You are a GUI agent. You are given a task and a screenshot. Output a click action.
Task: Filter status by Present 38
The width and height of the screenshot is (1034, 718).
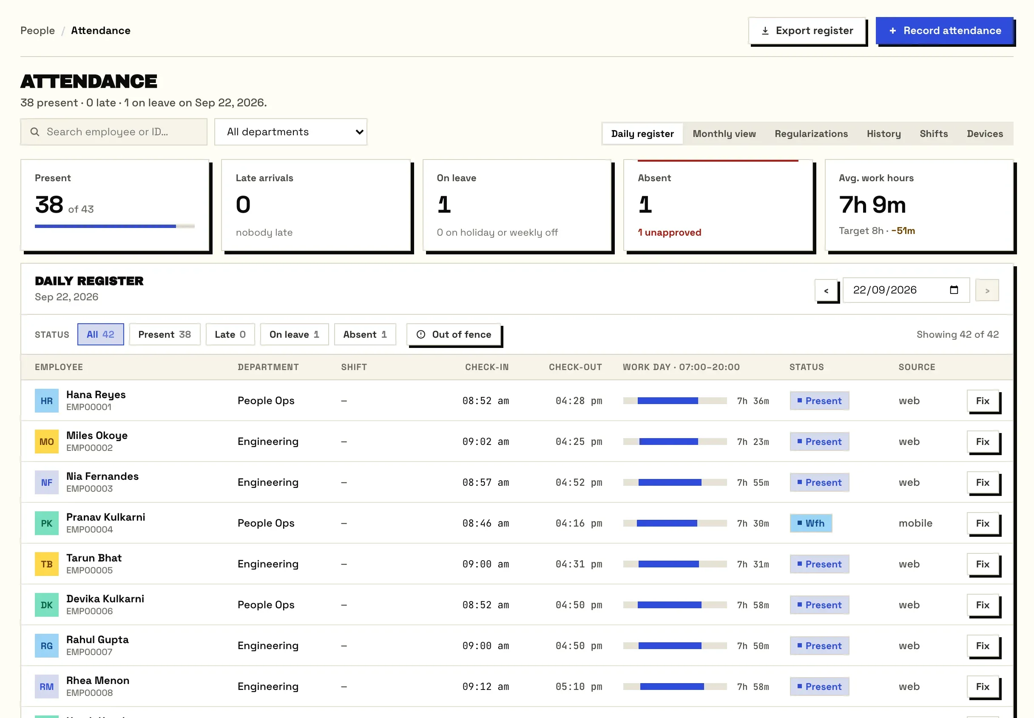point(165,334)
